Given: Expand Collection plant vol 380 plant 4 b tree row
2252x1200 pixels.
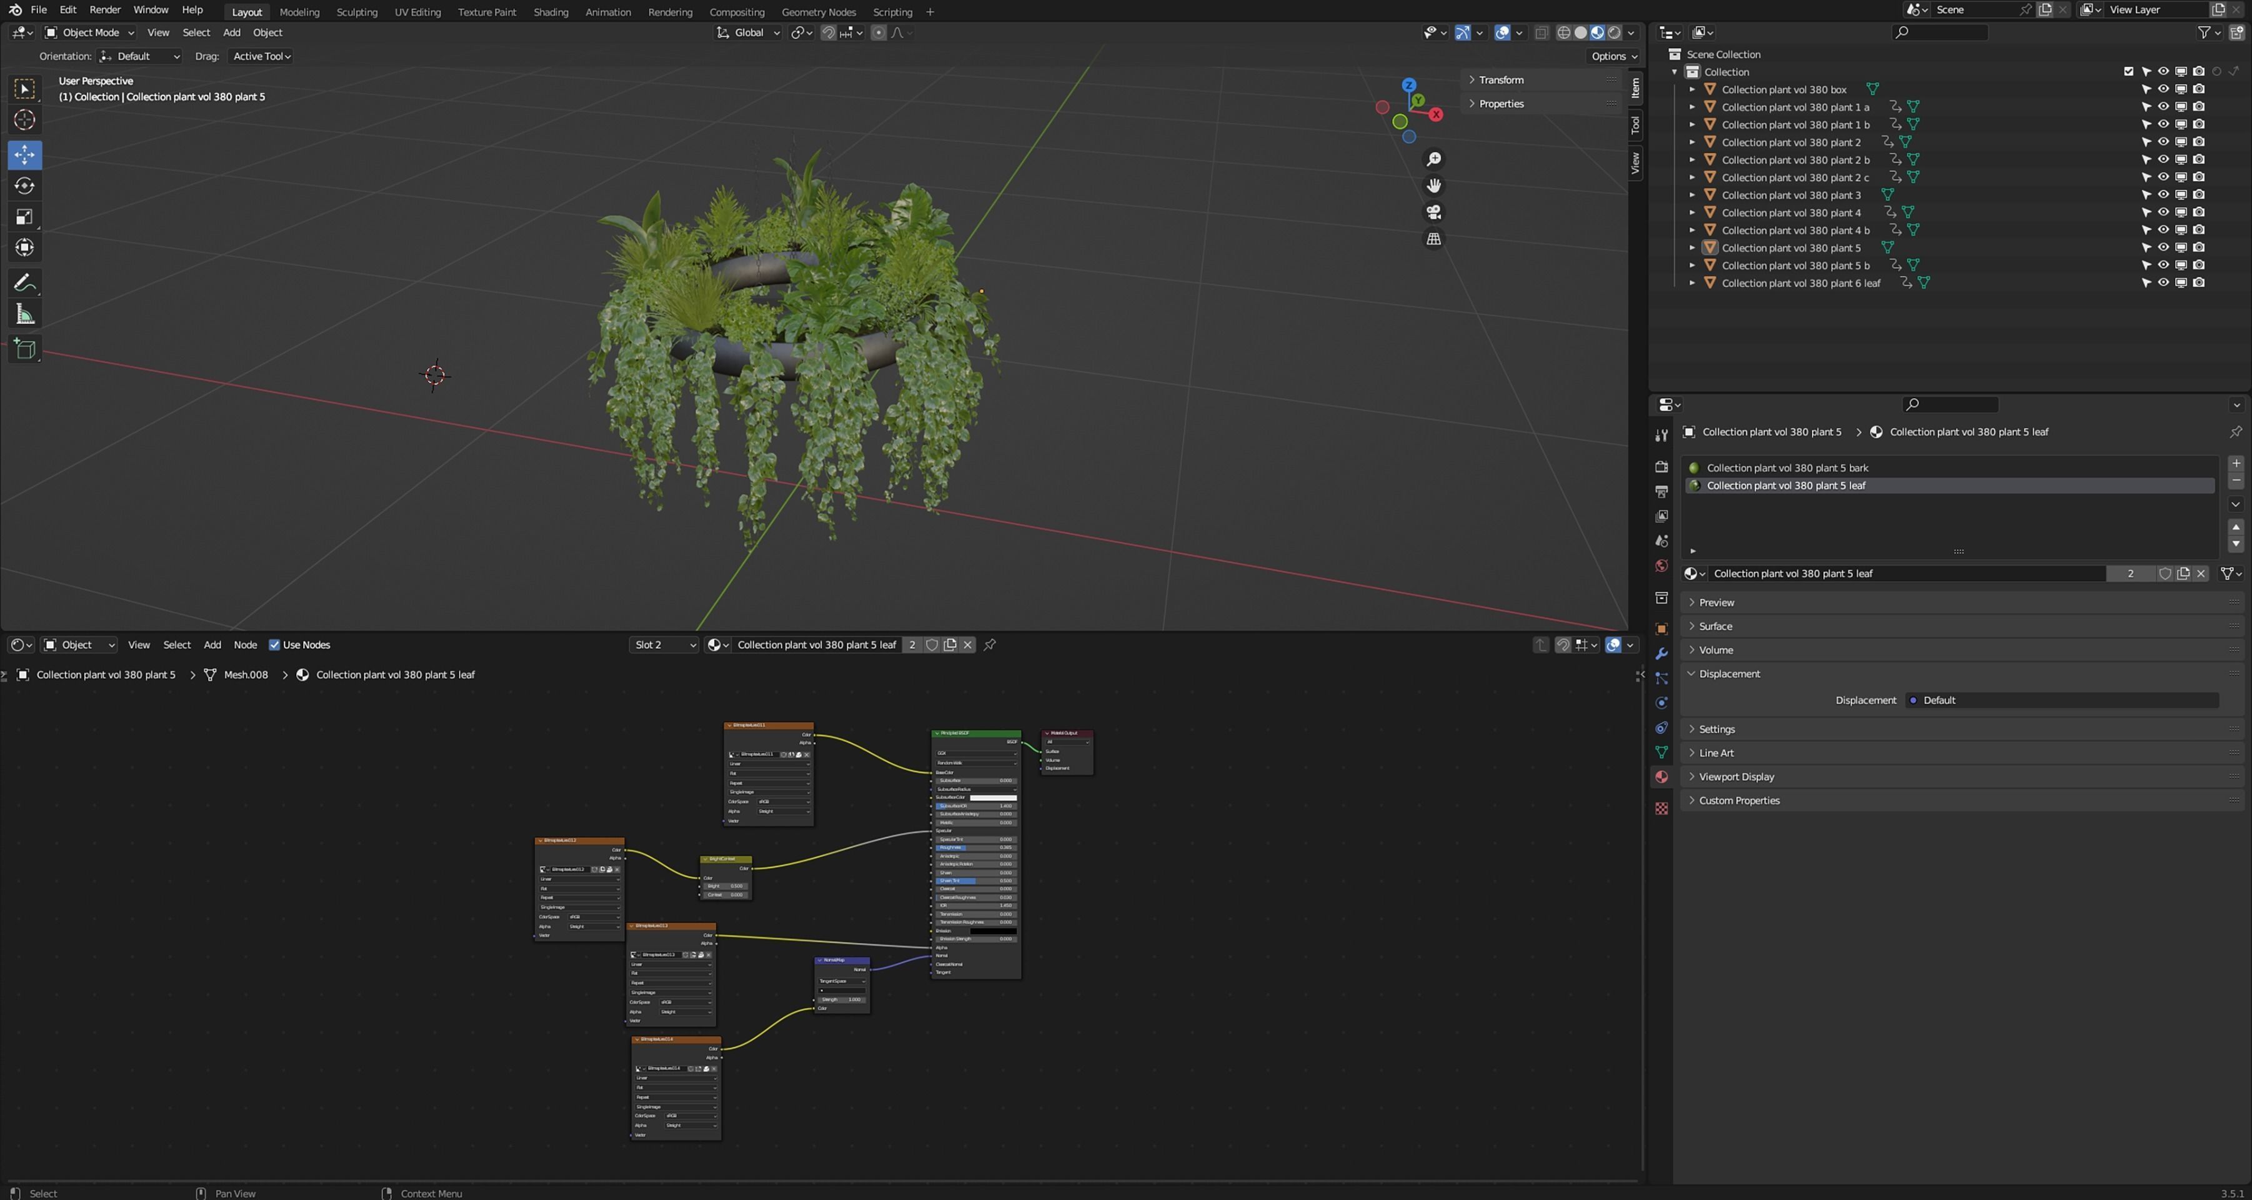Looking at the screenshot, I should (1691, 230).
